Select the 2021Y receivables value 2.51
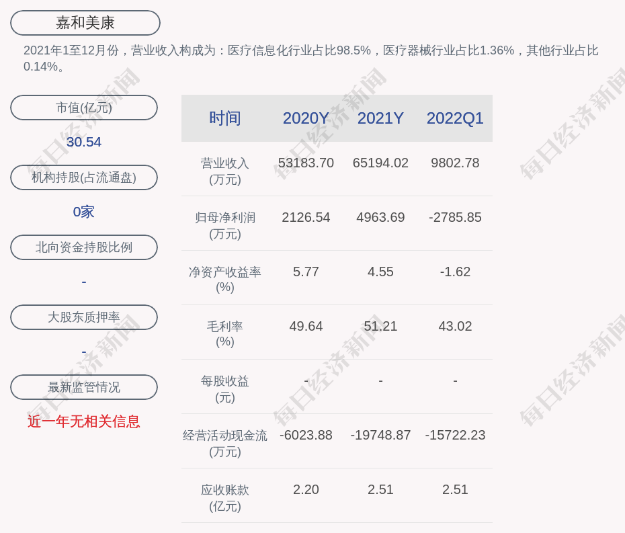 click(380, 489)
